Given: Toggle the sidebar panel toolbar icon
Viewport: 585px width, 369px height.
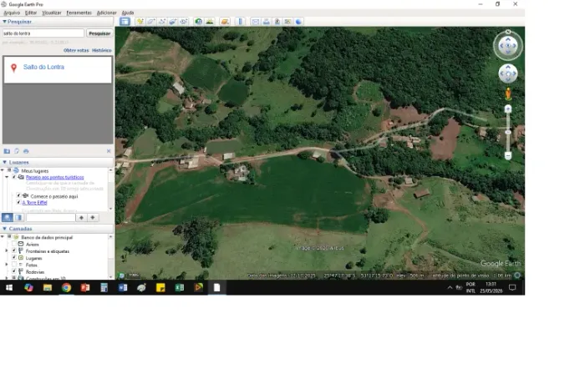Looking at the screenshot, I should tap(125, 22).
